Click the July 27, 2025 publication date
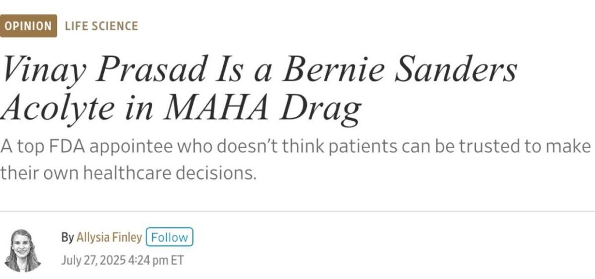Viewport: 595px width, 279px height. click(94, 261)
